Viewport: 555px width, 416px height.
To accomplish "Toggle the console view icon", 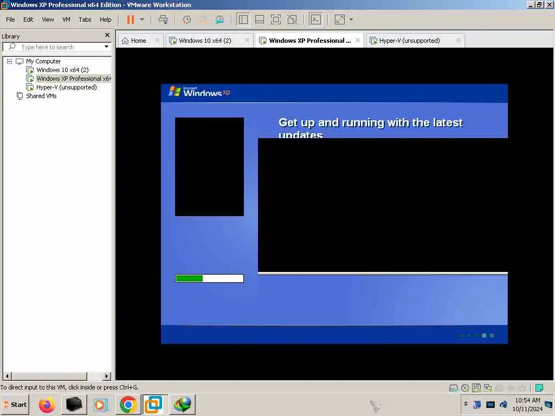I will point(315,19).
